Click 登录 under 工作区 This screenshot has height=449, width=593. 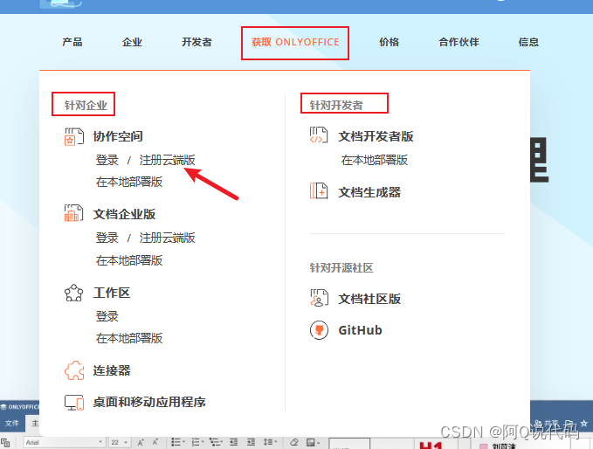pyautogui.click(x=107, y=316)
